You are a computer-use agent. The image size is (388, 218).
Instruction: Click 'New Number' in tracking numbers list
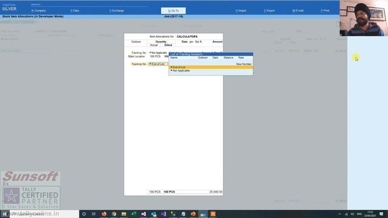pos(244,64)
